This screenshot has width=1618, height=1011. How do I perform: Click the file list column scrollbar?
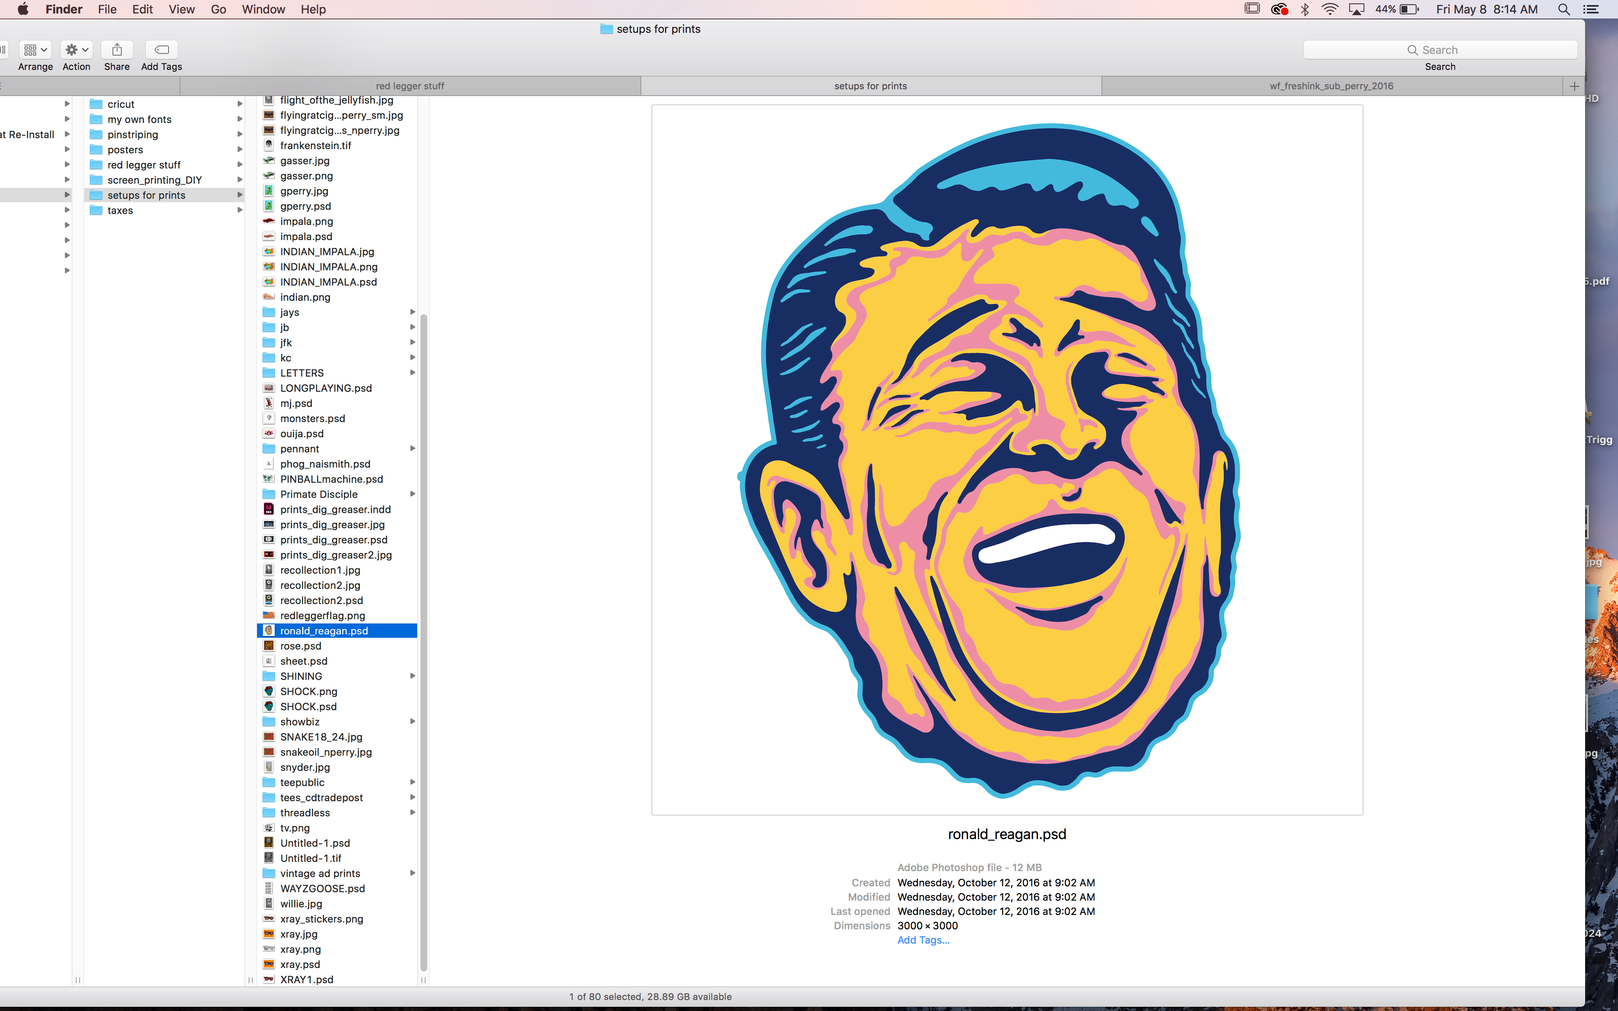pyautogui.click(x=423, y=642)
